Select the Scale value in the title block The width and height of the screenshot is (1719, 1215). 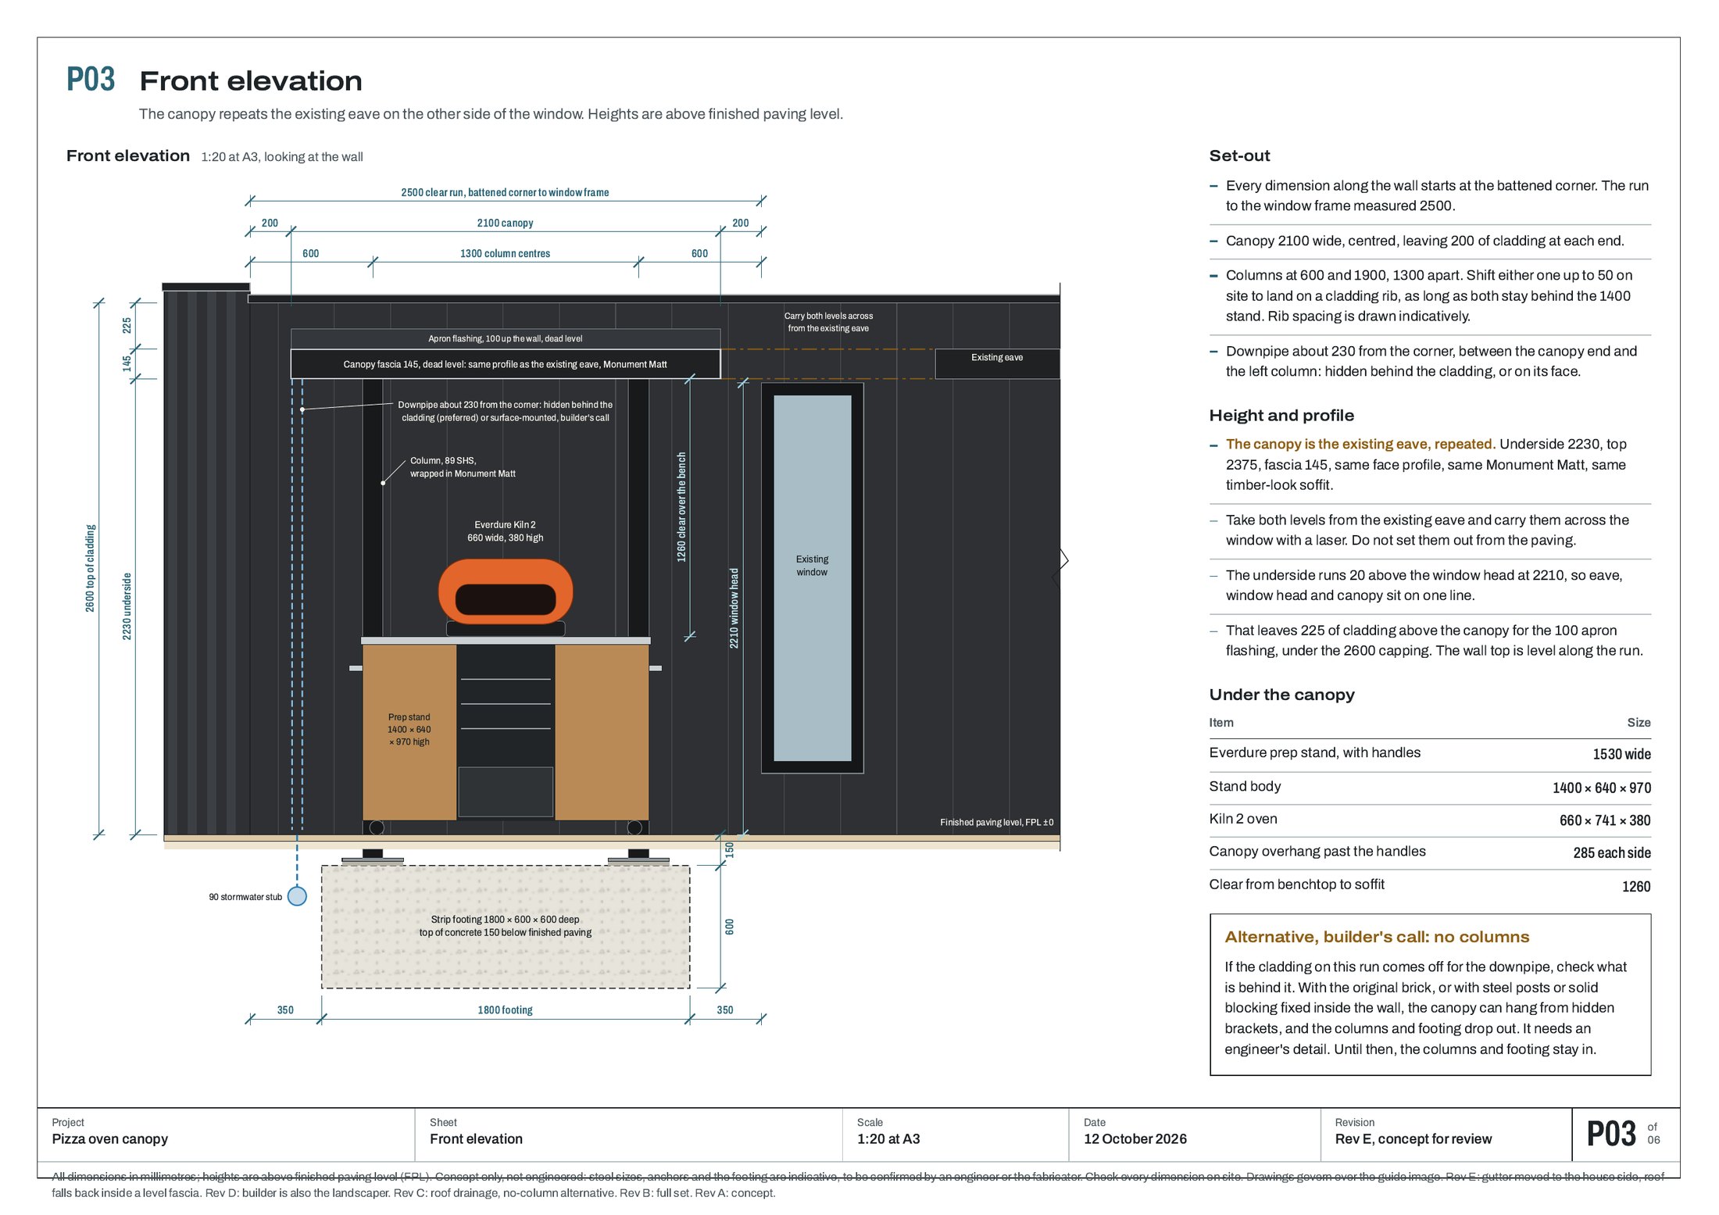[x=888, y=1139]
